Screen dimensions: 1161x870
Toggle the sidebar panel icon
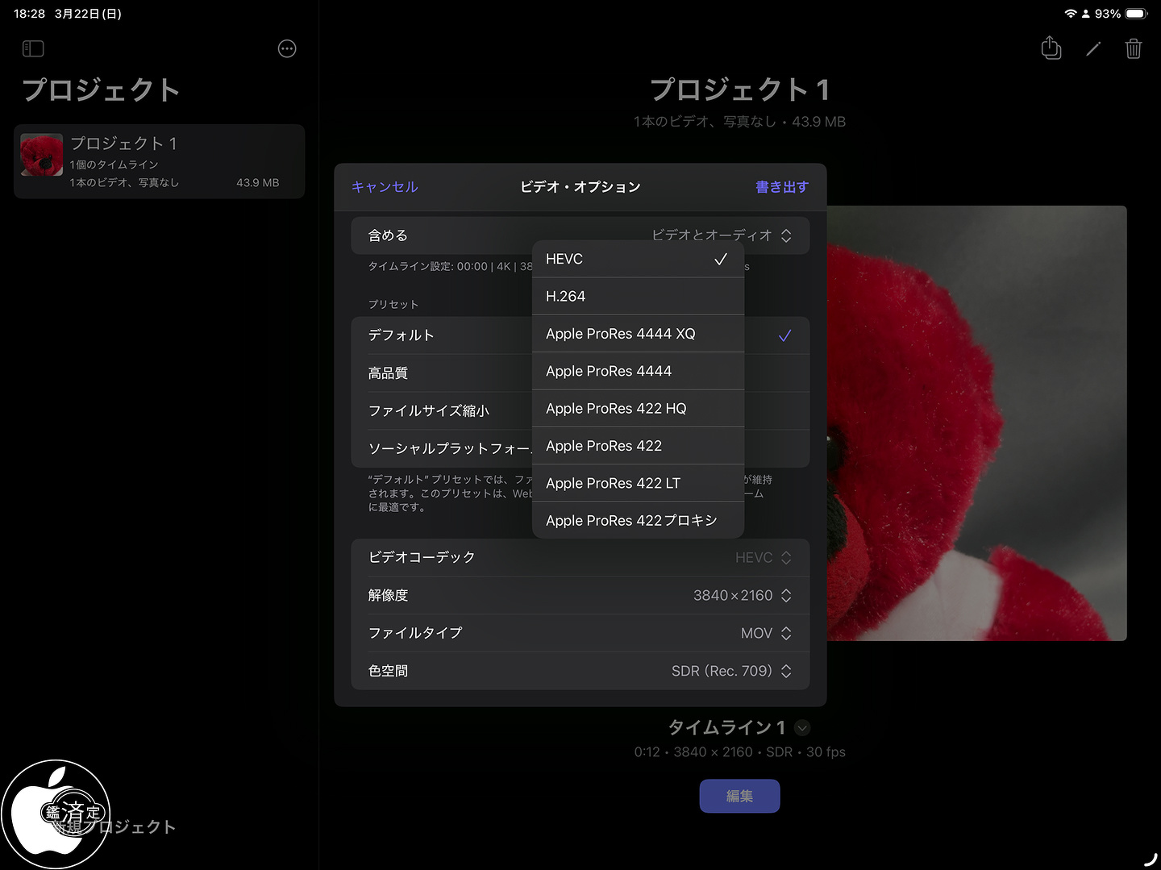pyautogui.click(x=33, y=49)
